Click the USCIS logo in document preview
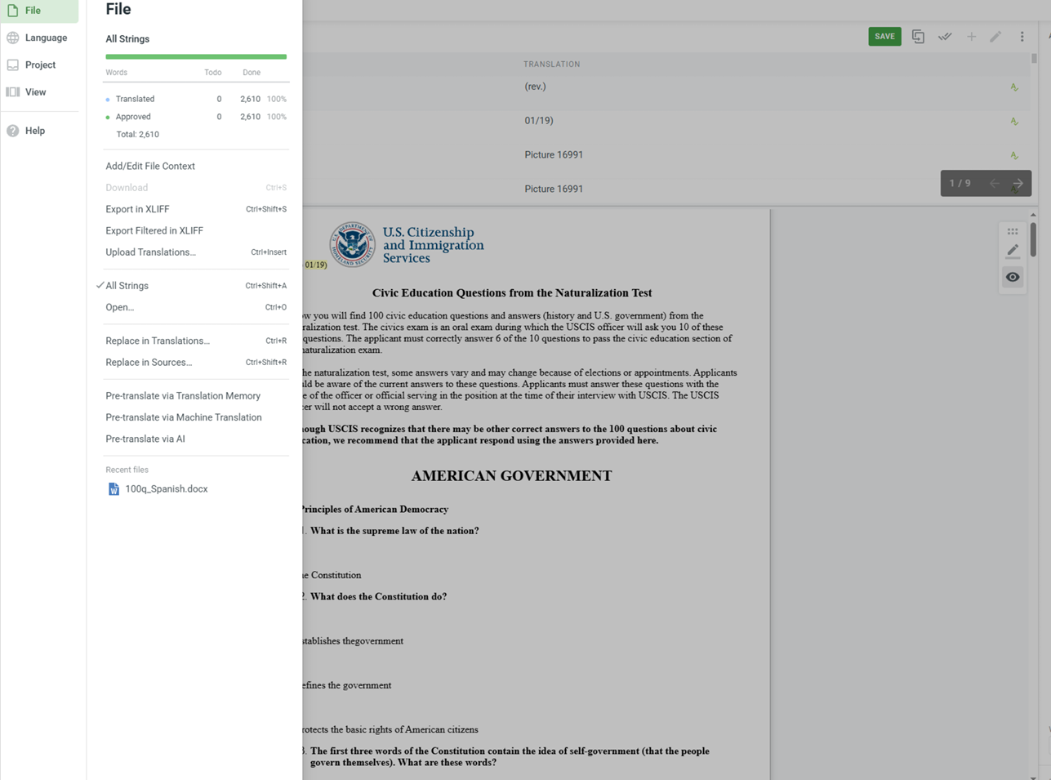The height and width of the screenshot is (780, 1051). [x=407, y=244]
